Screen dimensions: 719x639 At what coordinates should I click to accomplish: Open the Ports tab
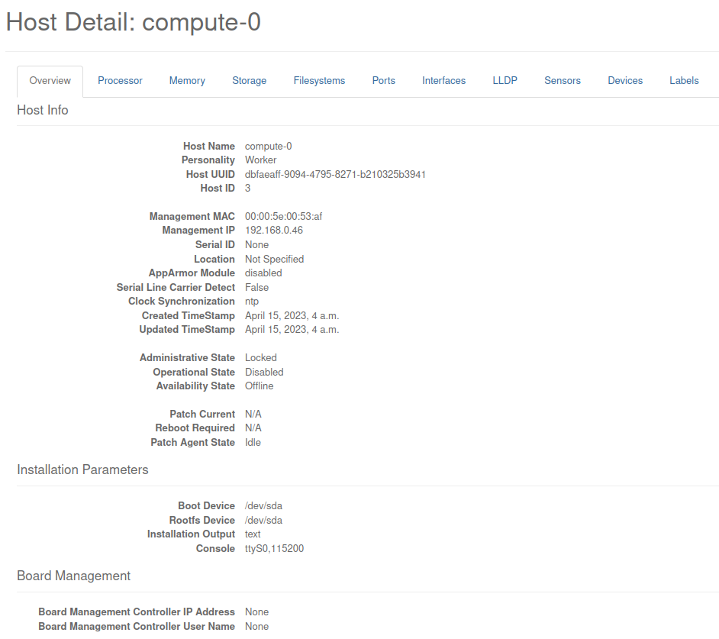[x=383, y=80]
